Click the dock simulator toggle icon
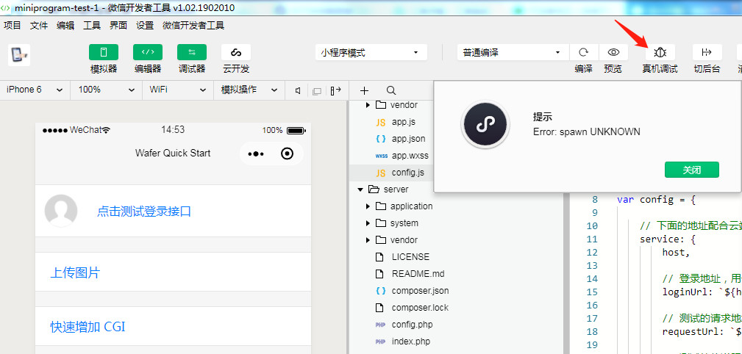Screen dimensions: 742x354 pyautogui.click(x=336, y=91)
